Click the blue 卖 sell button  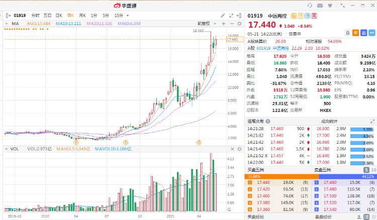point(364,33)
